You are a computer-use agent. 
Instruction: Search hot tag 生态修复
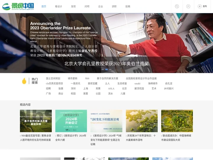tap(122, 83)
